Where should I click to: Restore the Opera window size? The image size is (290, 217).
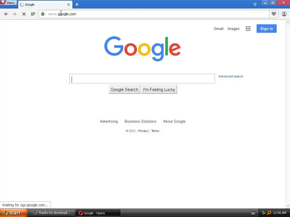click(273, 3)
